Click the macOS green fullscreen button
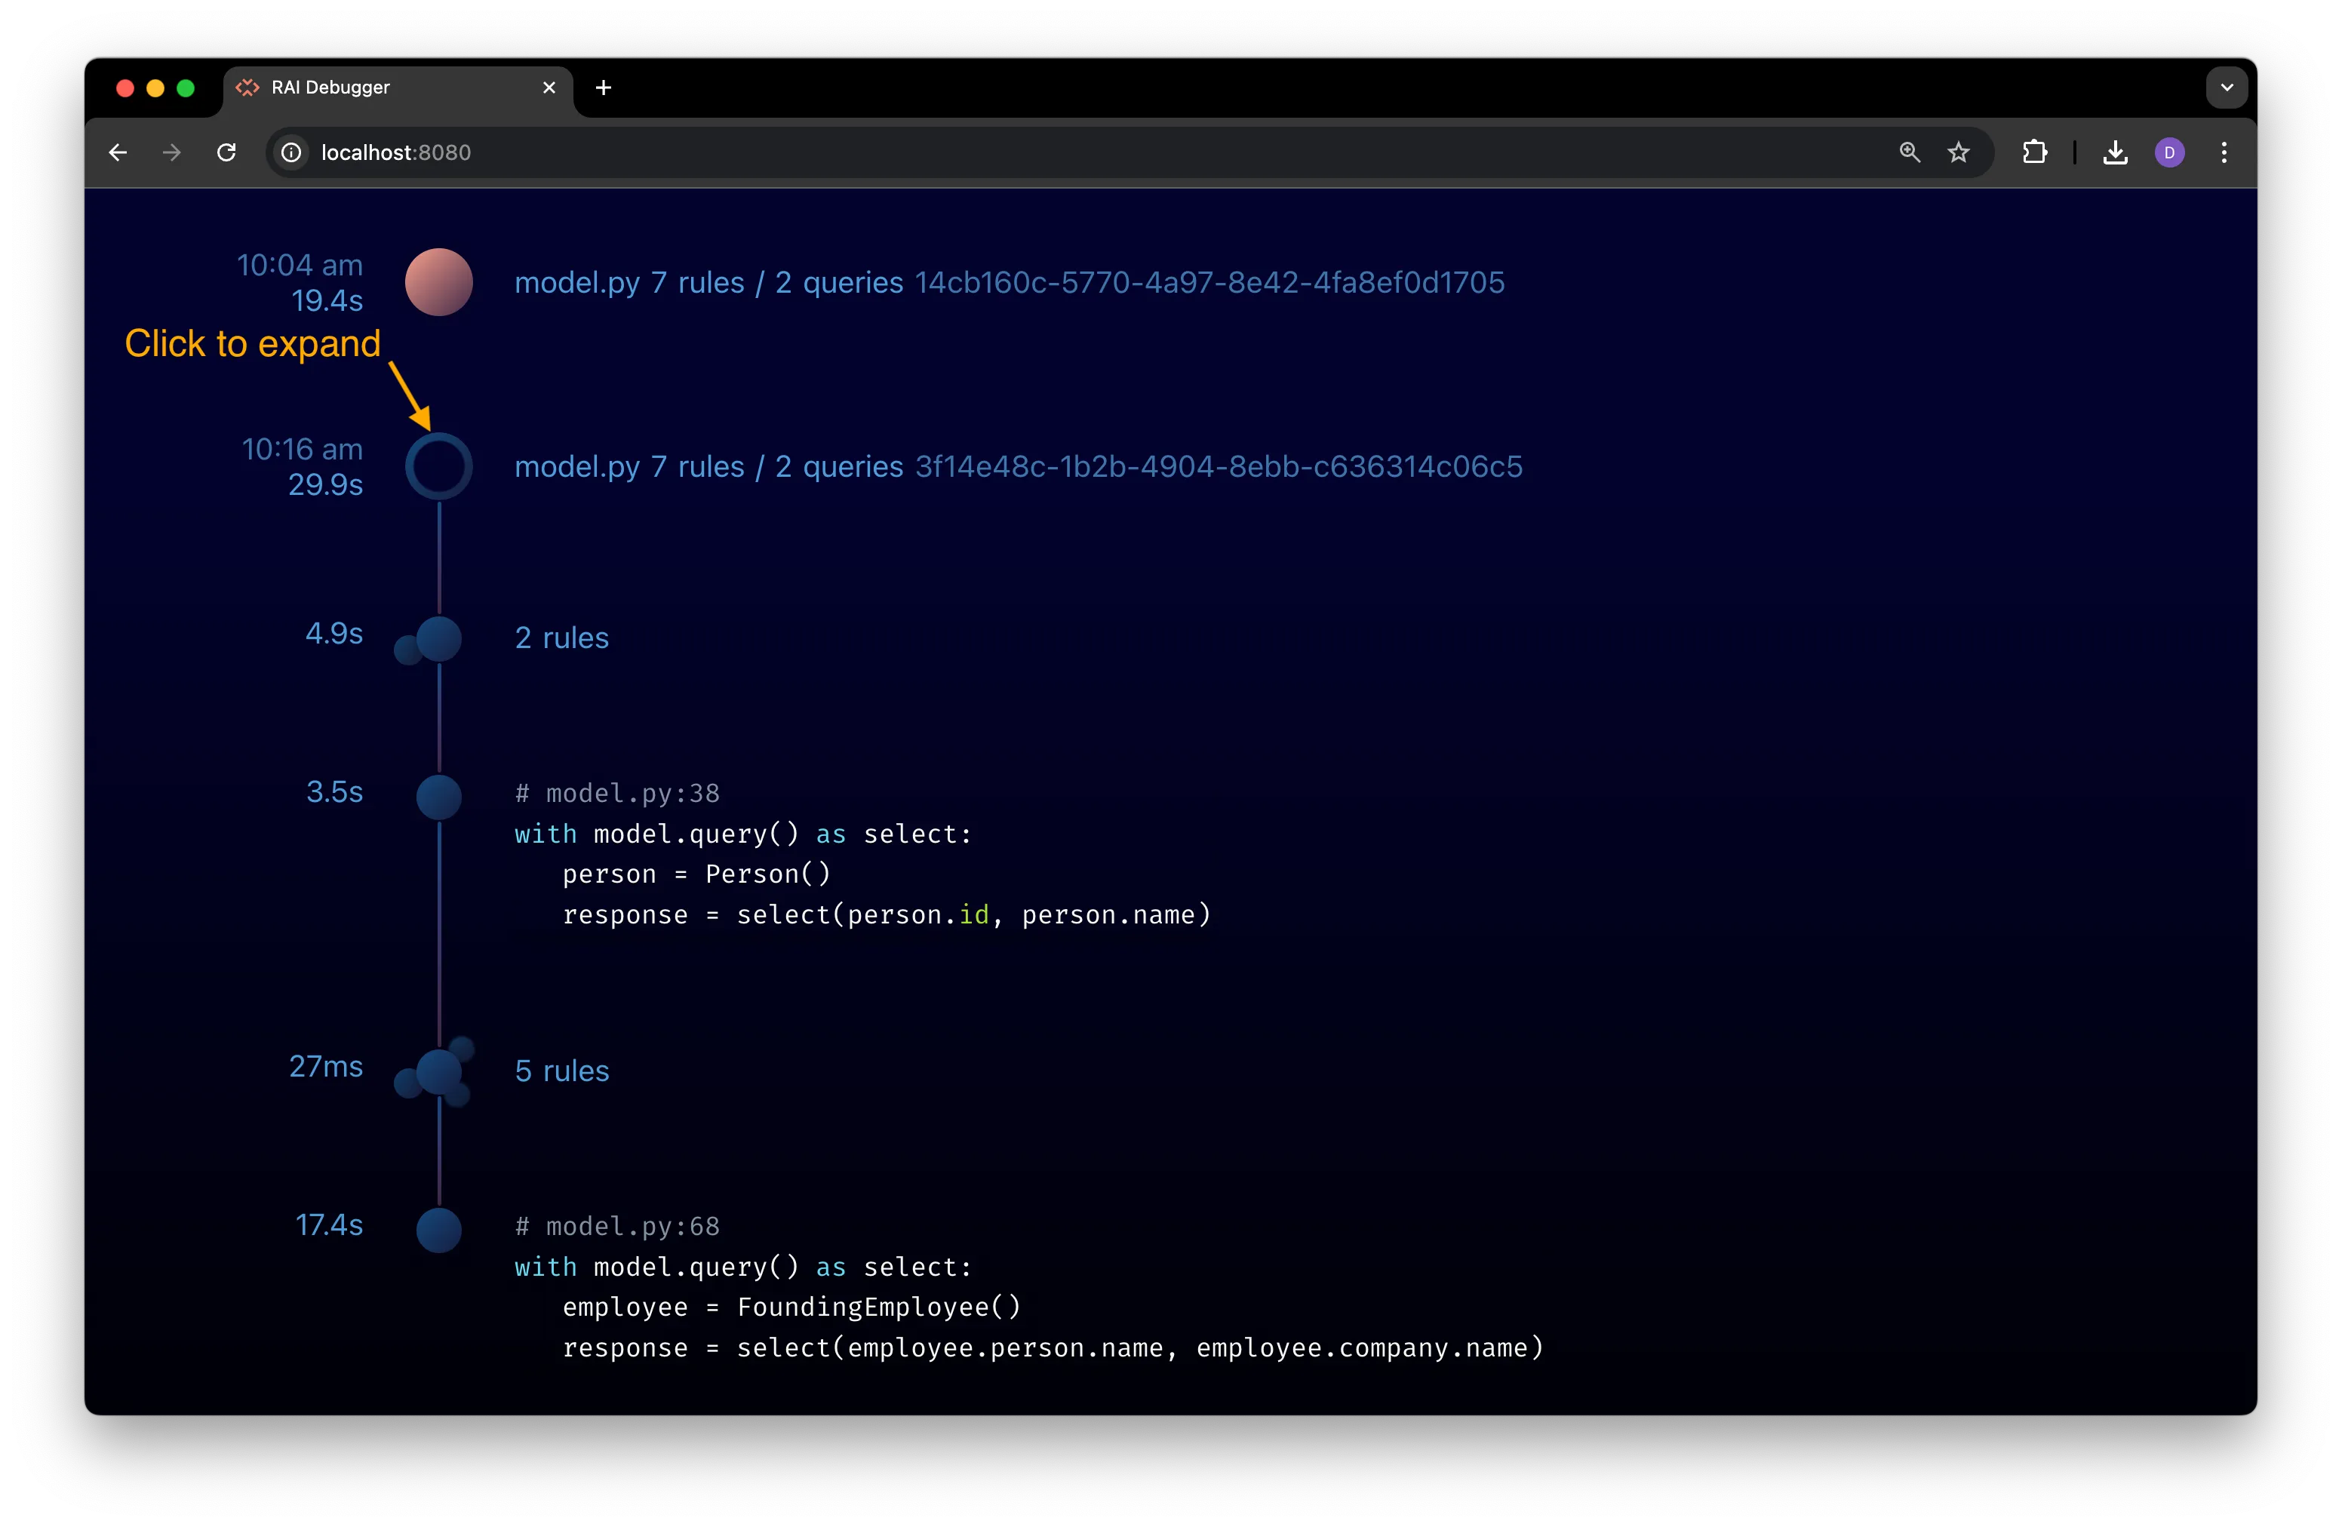 185,88
